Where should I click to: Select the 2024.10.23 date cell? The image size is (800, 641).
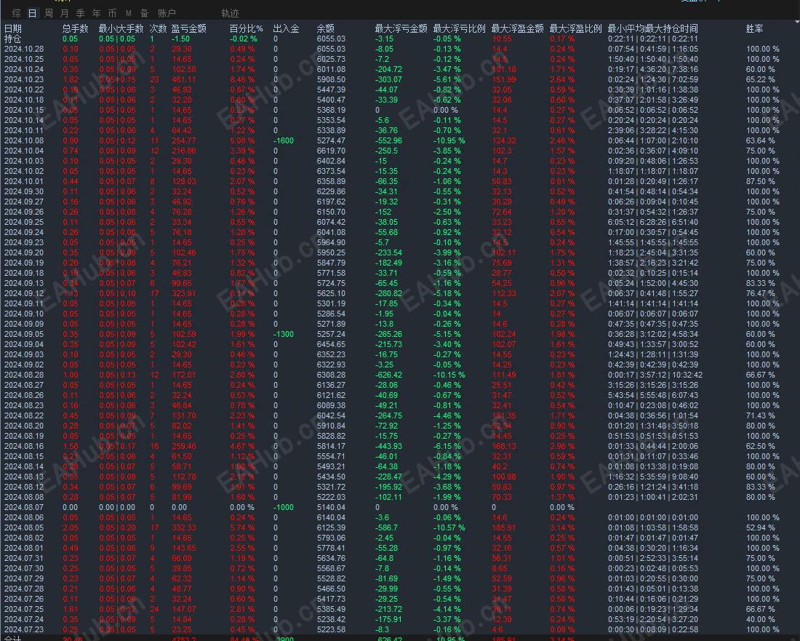(x=24, y=79)
